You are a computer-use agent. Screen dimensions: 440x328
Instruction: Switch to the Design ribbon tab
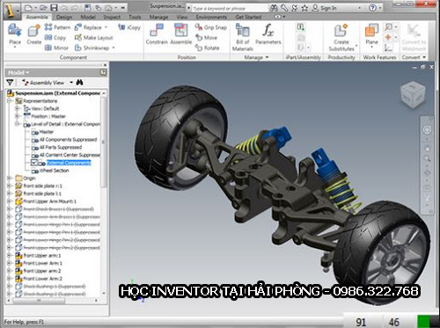pos(64,17)
